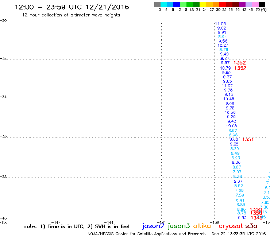This screenshot has width=270, height=237.
Task: Click the 9.62 wave height value
Action: [x=221, y=28]
